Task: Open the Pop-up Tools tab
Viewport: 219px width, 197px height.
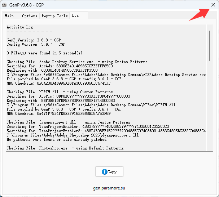Action: click(x=54, y=16)
